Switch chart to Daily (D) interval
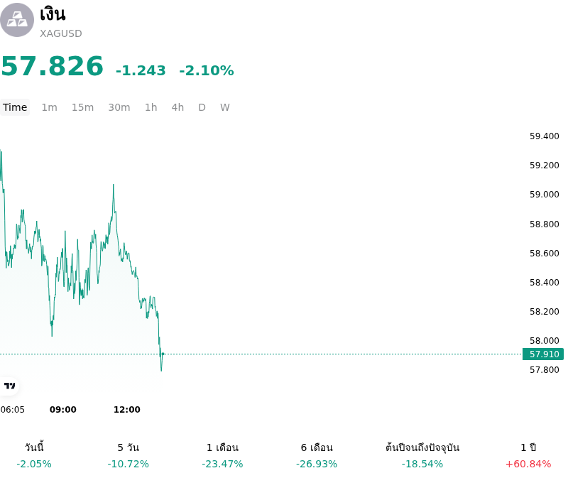This screenshot has width=568, height=478. click(202, 107)
